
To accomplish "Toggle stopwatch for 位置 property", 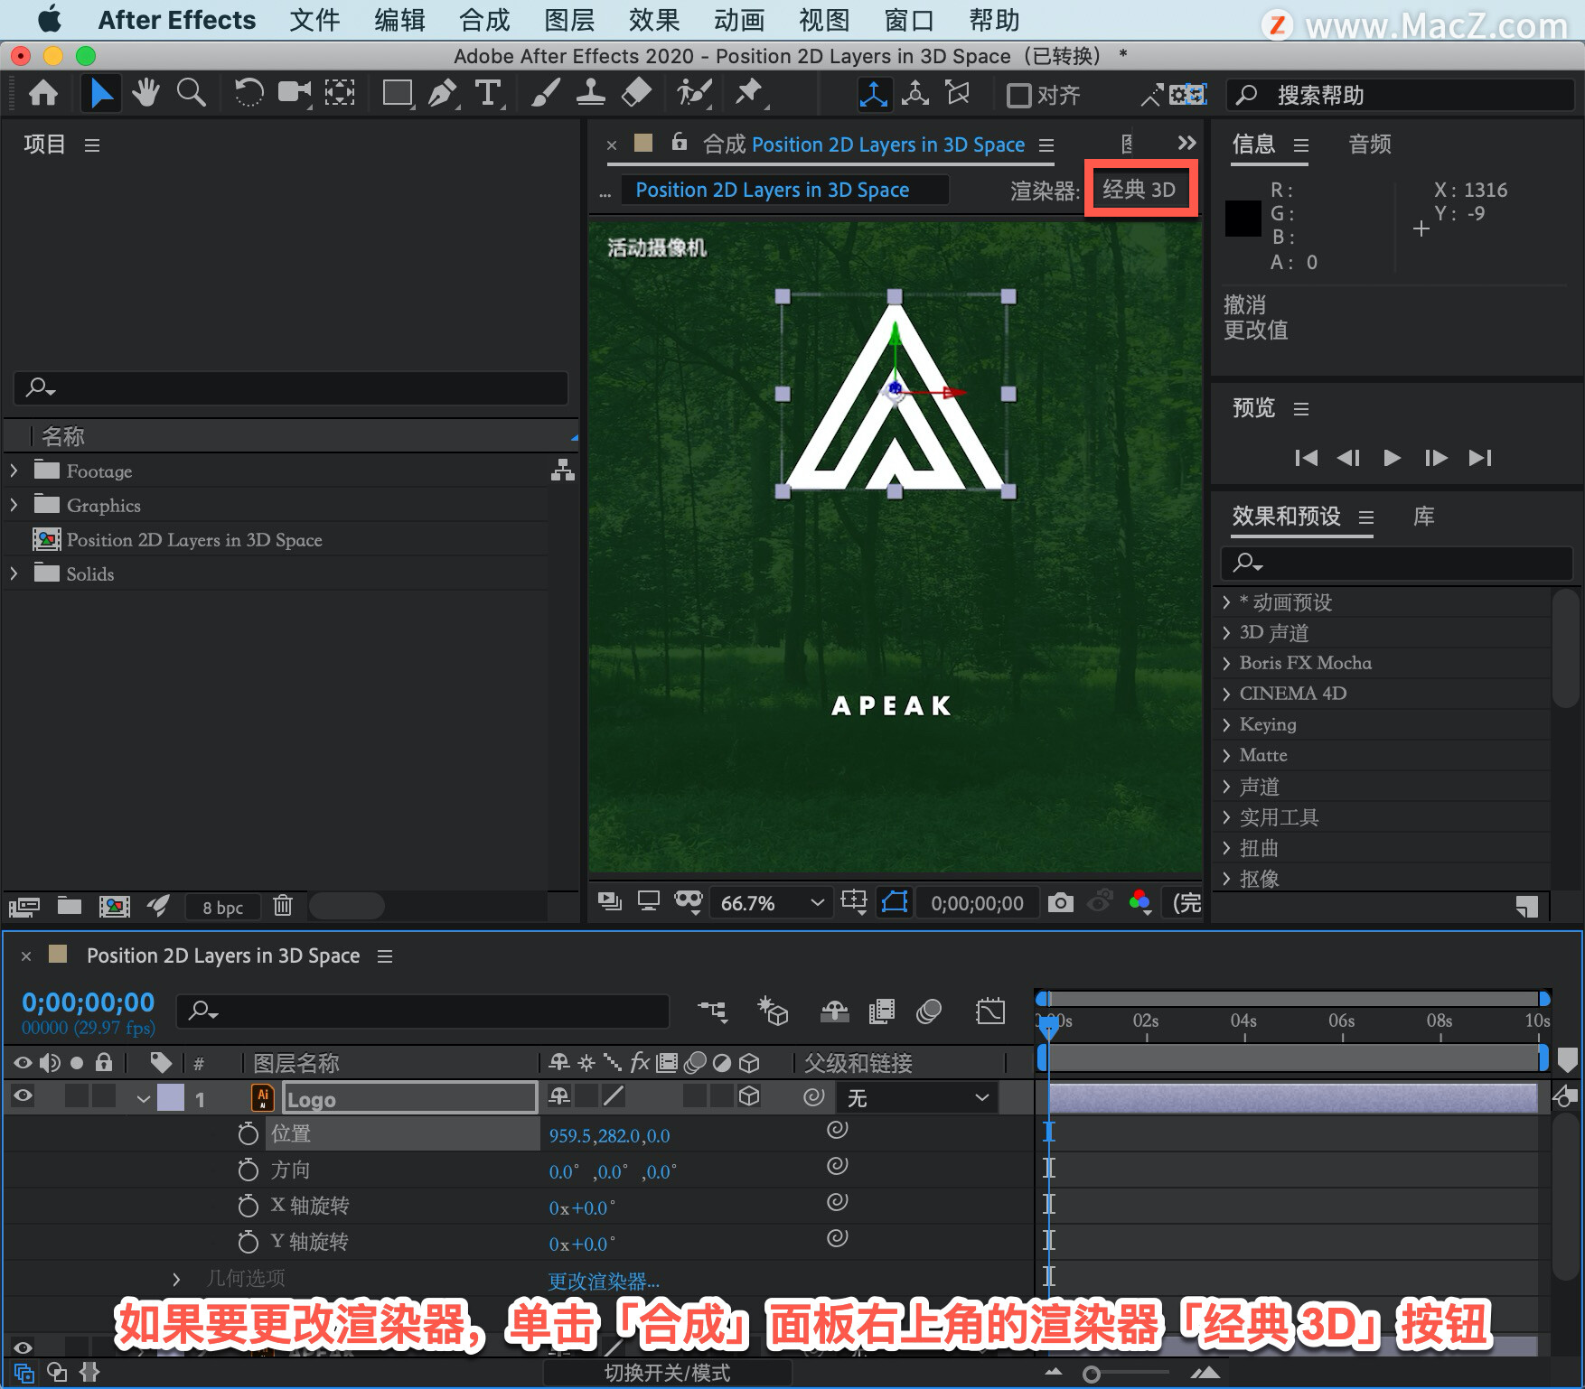I will pyautogui.click(x=248, y=1133).
